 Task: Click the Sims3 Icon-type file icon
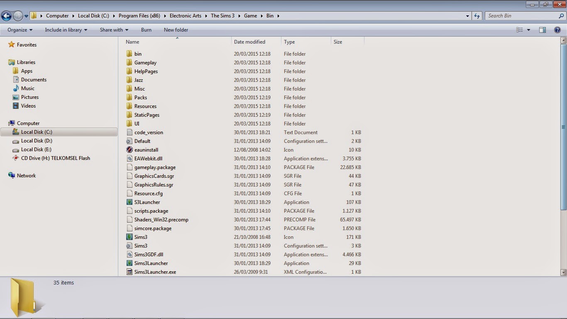click(130, 237)
